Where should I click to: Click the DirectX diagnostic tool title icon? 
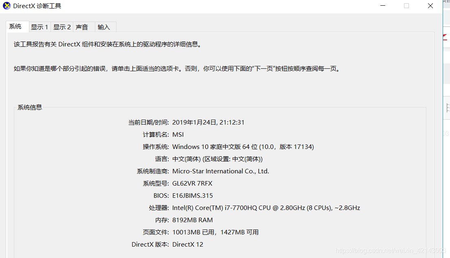tap(7, 6)
